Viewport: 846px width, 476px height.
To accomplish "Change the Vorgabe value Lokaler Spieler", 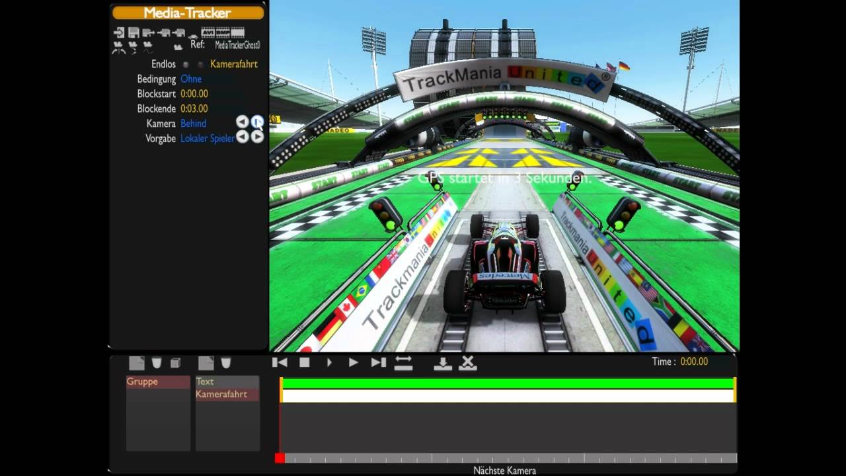I will 208,138.
